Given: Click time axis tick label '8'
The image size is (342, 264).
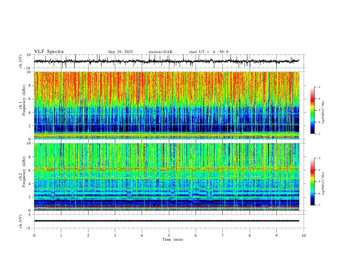Looking at the screenshot, I should (x=250, y=236).
